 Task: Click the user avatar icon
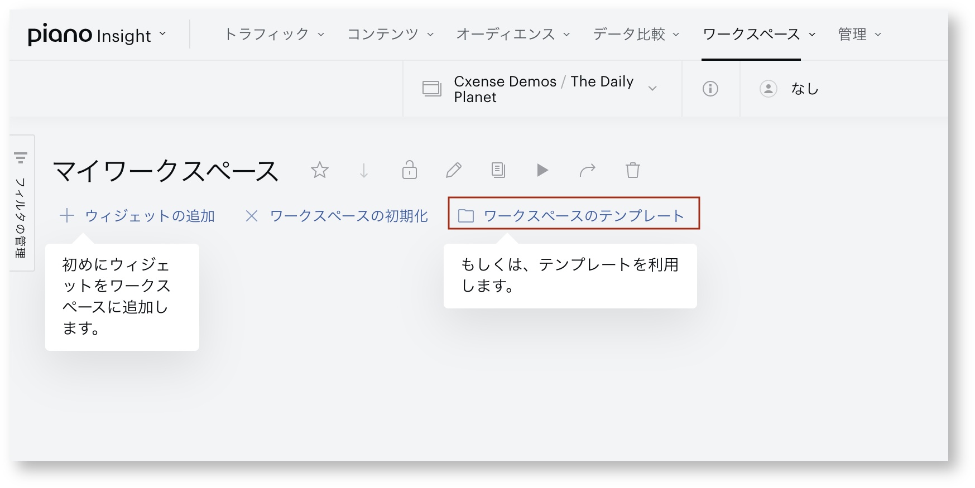(769, 89)
